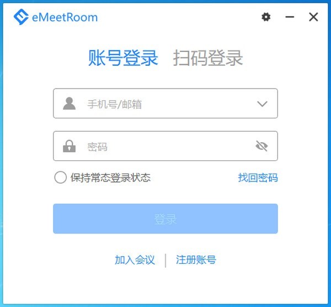Click the eMeetRoom diamond logo icon
331x307 pixels.
tap(21, 17)
